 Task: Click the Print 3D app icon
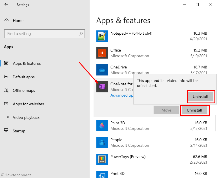click(102, 174)
